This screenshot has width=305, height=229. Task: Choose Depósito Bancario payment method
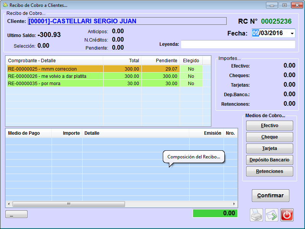tap(269, 160)
